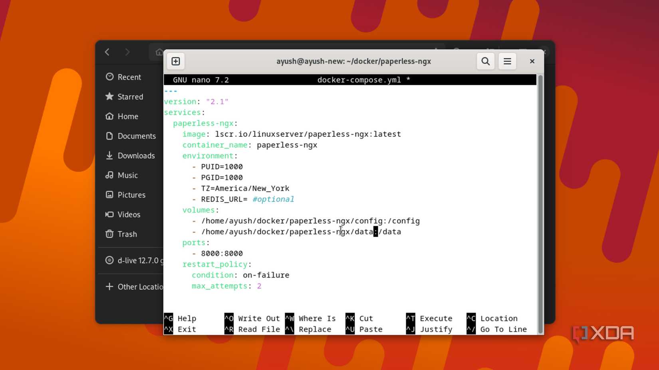Viewport: 659px width, 370px height.
Task: Click the PGID=1000 line
Action: point(217,177)
